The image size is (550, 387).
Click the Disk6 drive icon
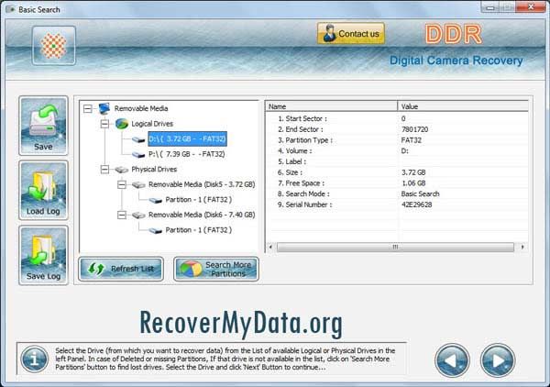[138, 216]
